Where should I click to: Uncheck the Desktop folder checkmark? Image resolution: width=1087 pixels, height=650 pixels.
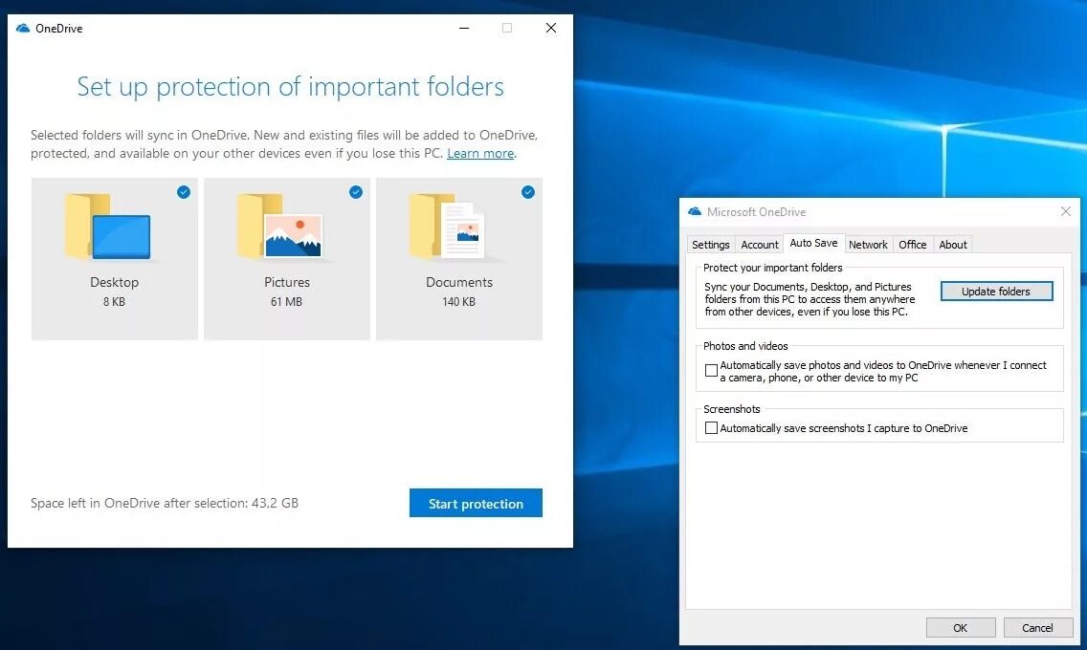(x=184, y=192)
